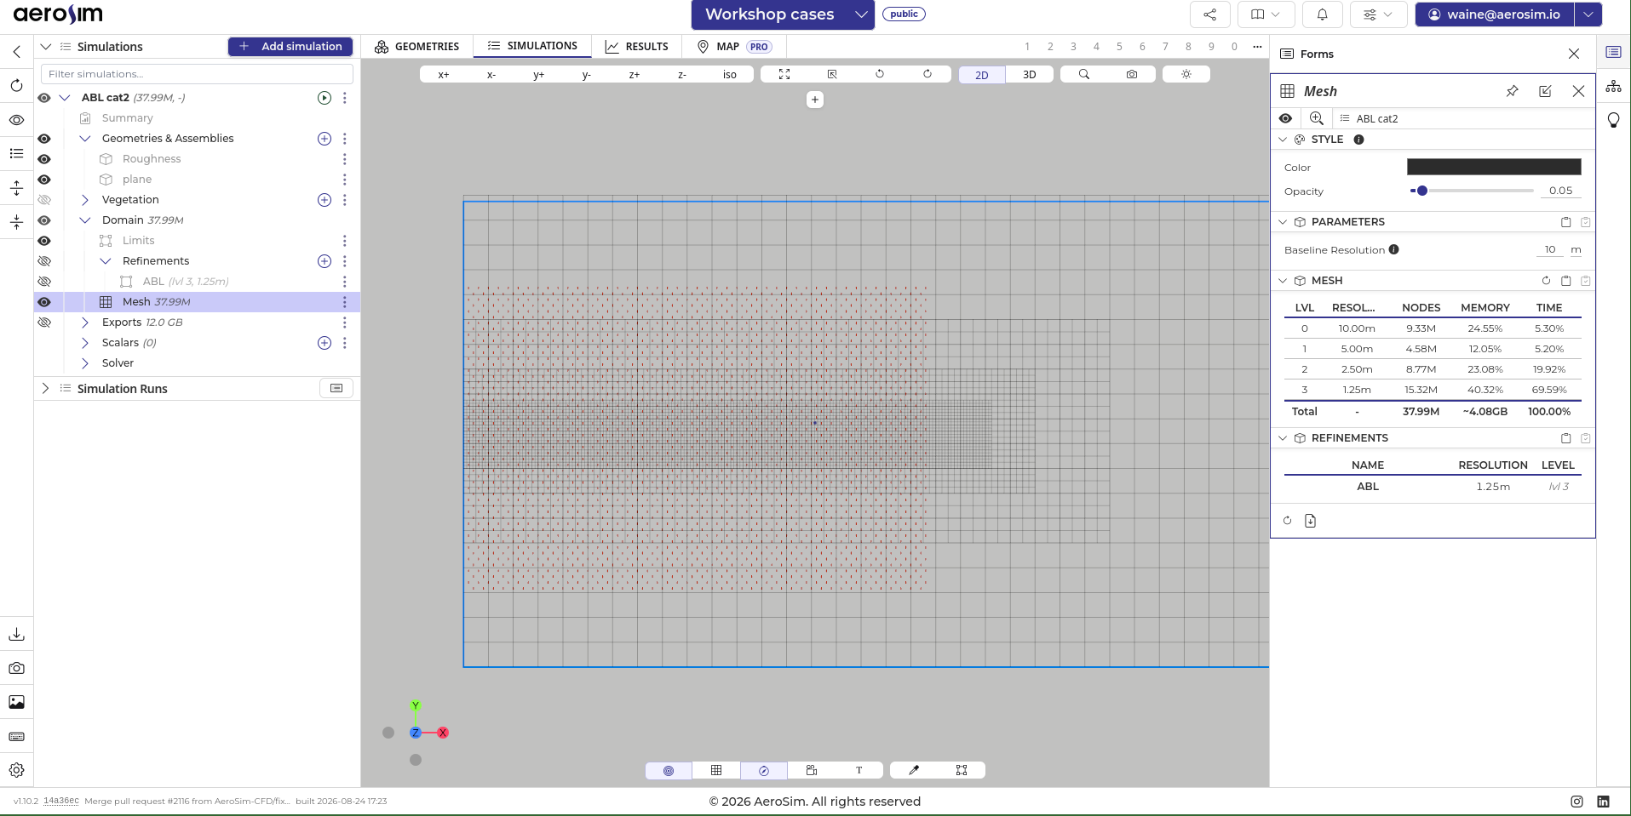Click Simulation Runs list view icon
The width and height of the screenshot is (1631, 816).
point(336,388)
